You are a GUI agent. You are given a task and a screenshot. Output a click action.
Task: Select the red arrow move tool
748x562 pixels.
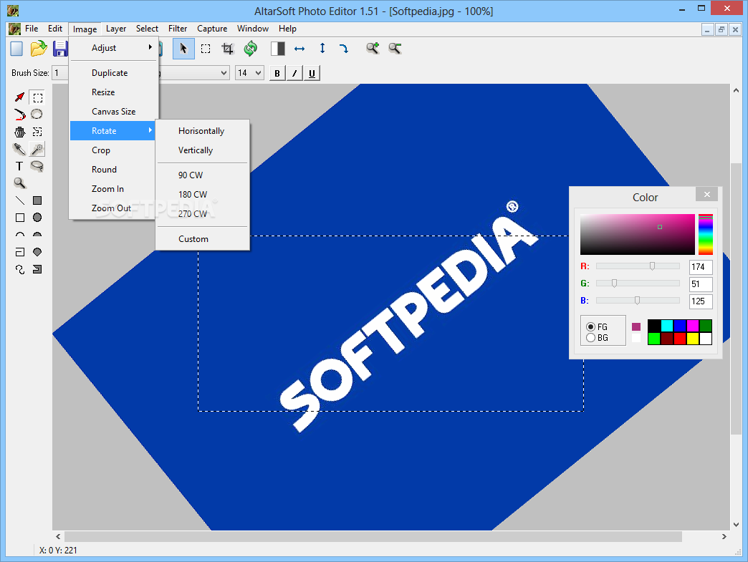coord(19,97)
